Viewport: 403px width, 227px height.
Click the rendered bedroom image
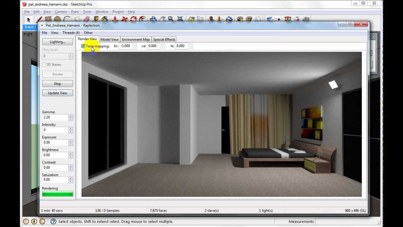(x=222, y=125)
